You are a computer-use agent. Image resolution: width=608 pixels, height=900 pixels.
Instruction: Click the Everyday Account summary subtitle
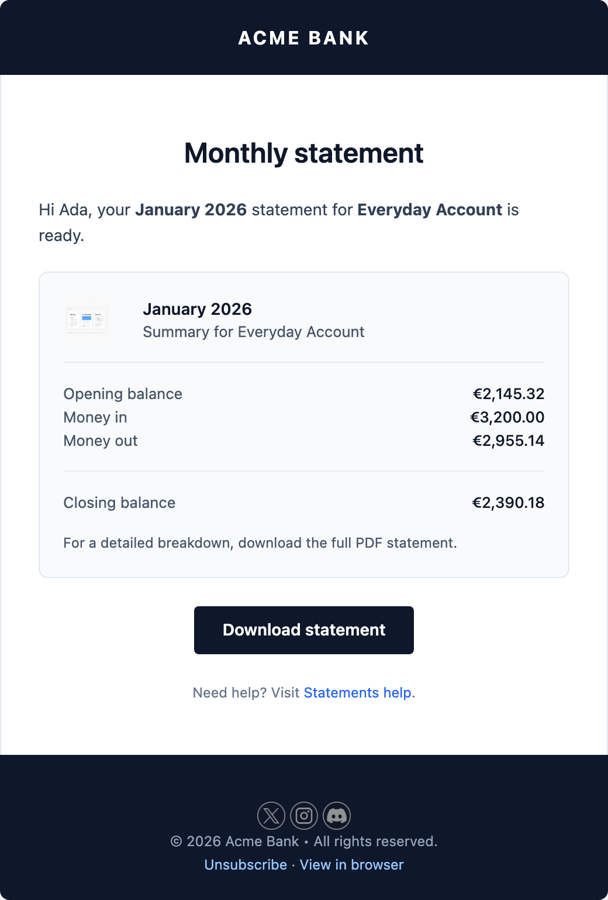254,332
